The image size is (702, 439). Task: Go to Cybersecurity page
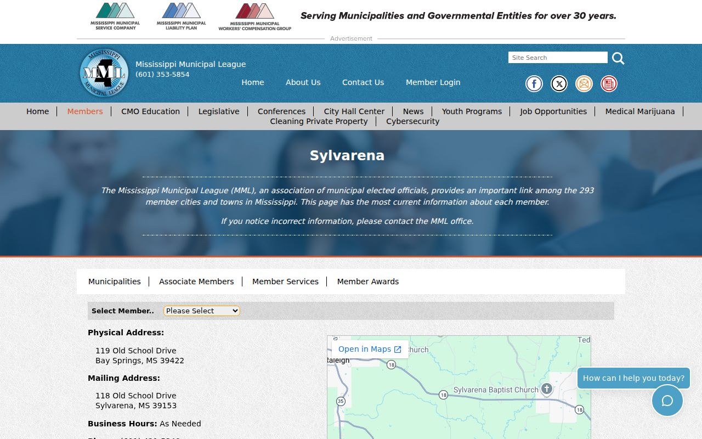pos(413,121)
